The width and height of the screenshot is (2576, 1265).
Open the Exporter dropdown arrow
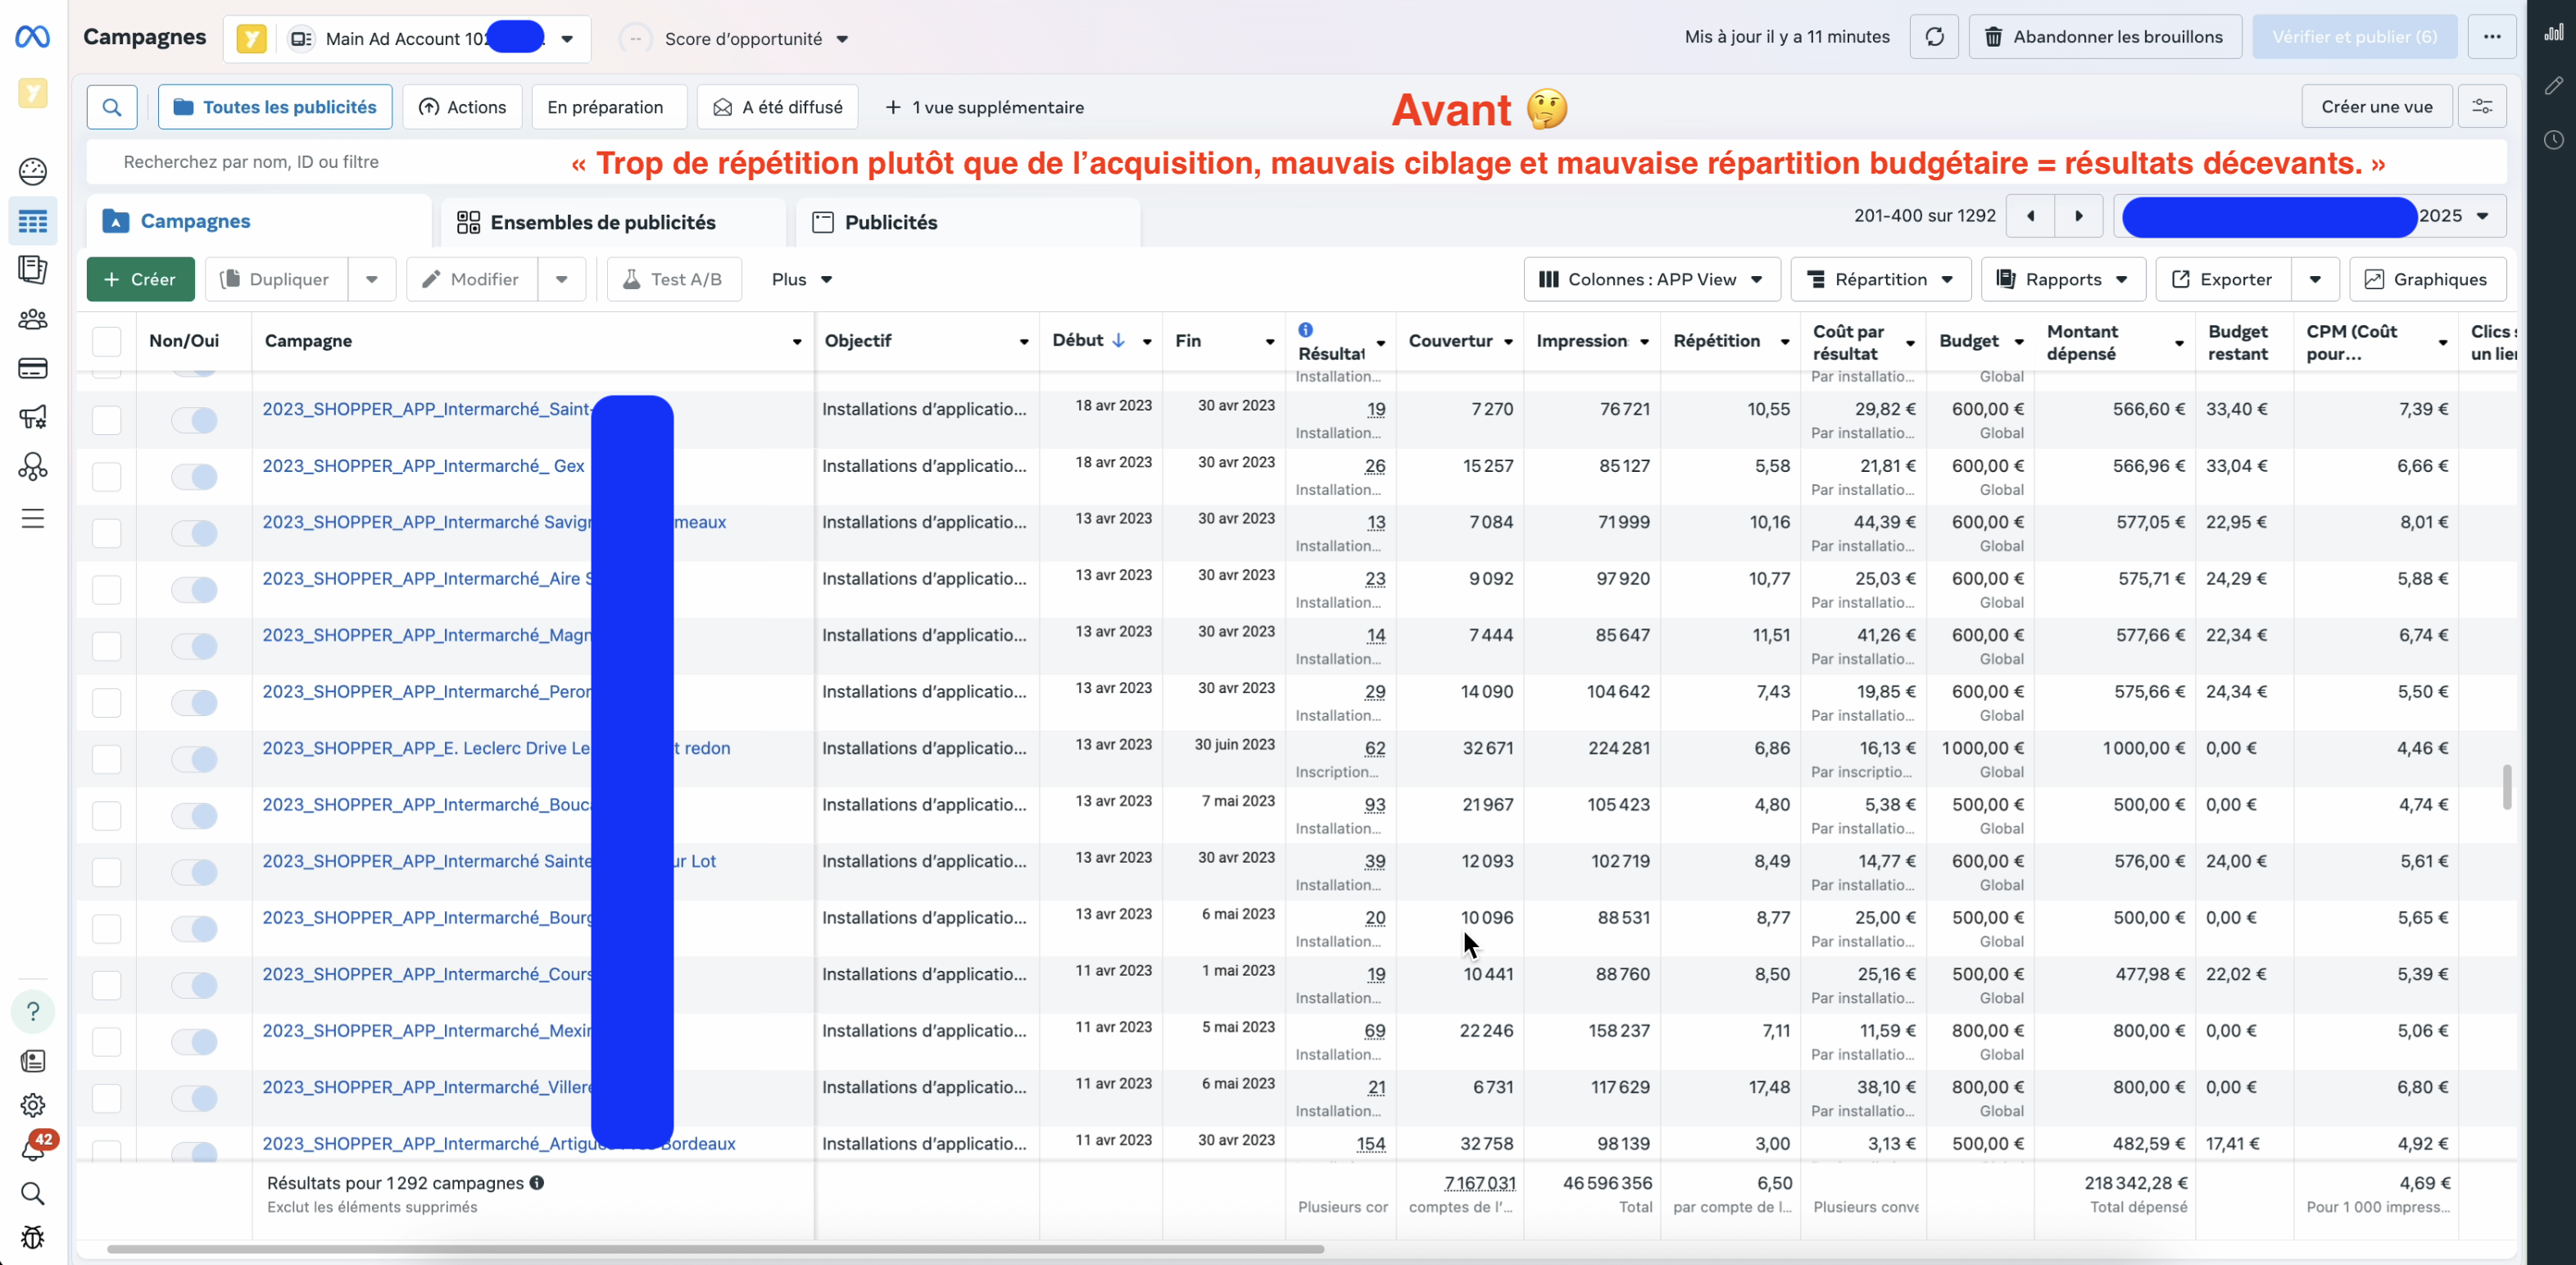tap(2315, 279)
